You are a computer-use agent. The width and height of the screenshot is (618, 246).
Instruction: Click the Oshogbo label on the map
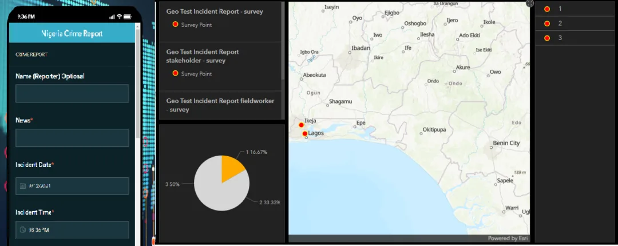tap(415, 23)
